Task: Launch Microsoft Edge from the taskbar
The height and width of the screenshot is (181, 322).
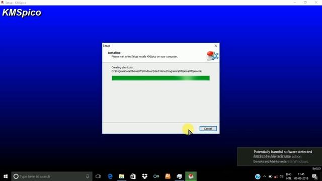Action: pyautogui.click(x=110, y=176)
